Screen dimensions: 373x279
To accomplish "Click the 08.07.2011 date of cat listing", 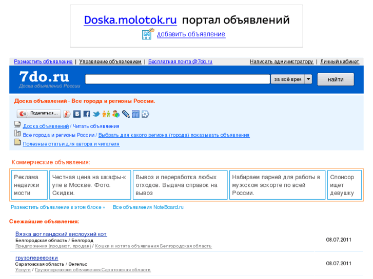I will point(339,240).
